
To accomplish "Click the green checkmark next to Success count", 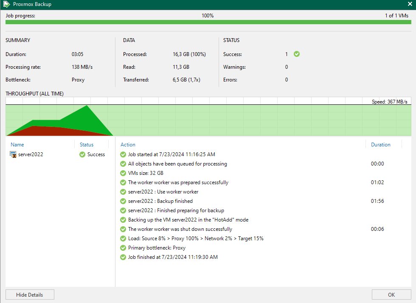I will [297, 54].
